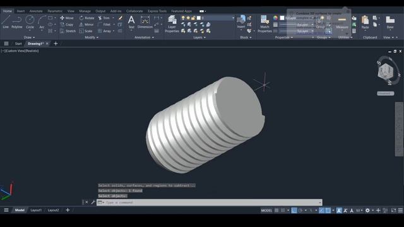Click the viewport controls label [-]

2,50
